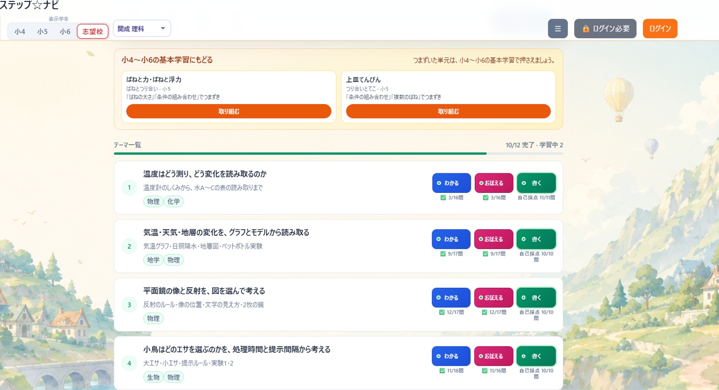The height and width of the screenshot is (390, 719).
Task: Click the 10/12 完了・学習中 2 status text
Action: click(x=534, y=145)
